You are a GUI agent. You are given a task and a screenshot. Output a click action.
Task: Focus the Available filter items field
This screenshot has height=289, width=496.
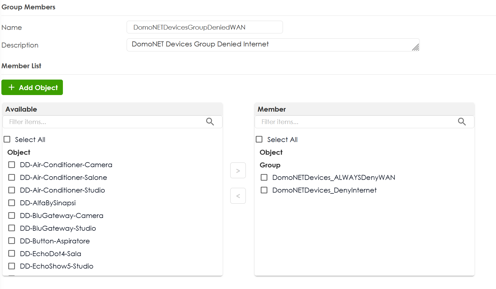(x=105, y=122)
